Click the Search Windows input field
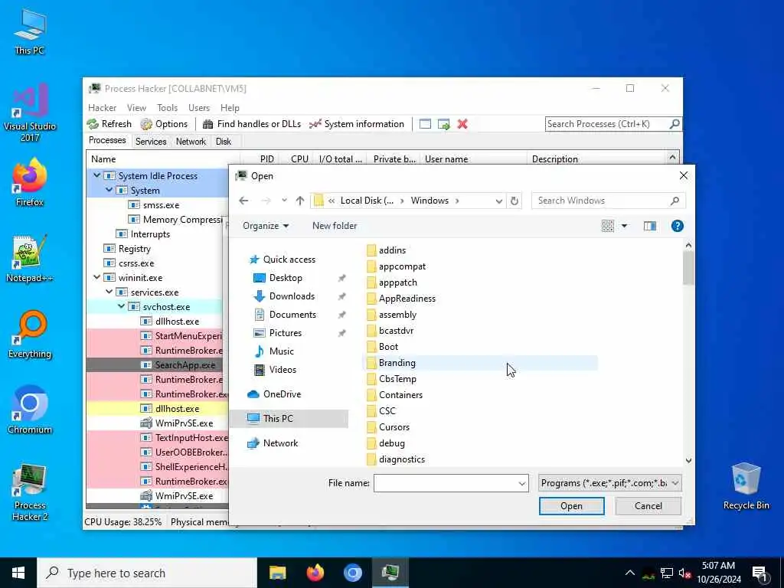Image resolution: width=784 pixels, height=588 pixels. [603, 201]
